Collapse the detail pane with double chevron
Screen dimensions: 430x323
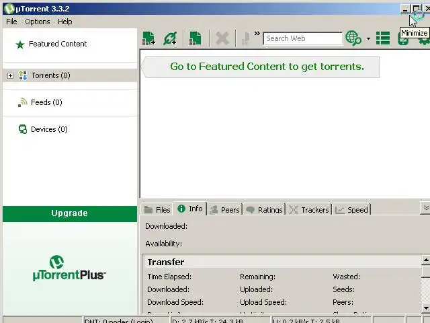(425, 208)
